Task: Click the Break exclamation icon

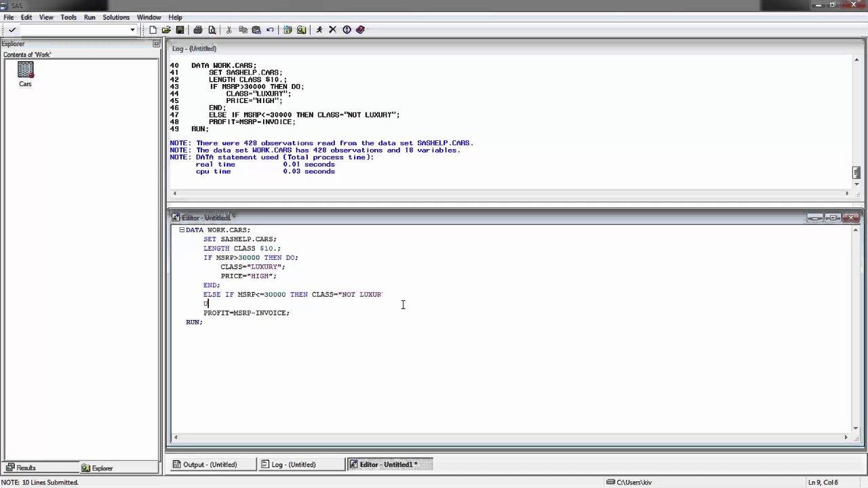Action: point(347,30)
